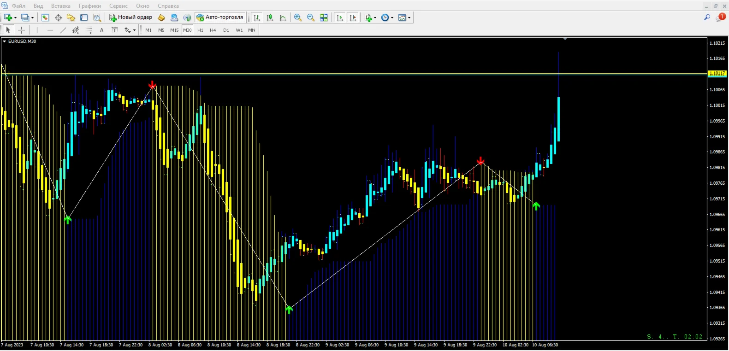Click the S: 4.. T: 02:02 text

pyautogui.click(x=675, y=337)
